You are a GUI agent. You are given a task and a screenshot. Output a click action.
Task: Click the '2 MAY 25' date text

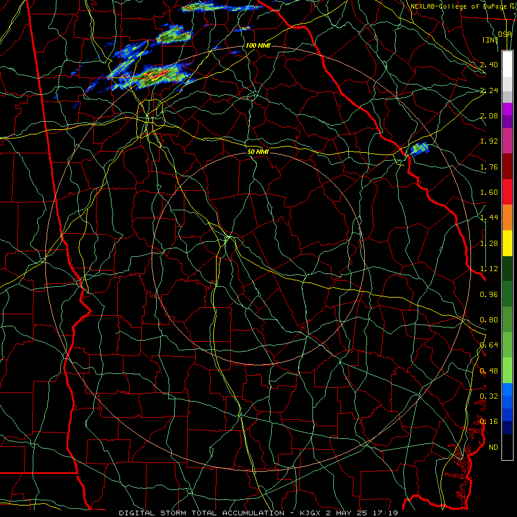(348, 513)
